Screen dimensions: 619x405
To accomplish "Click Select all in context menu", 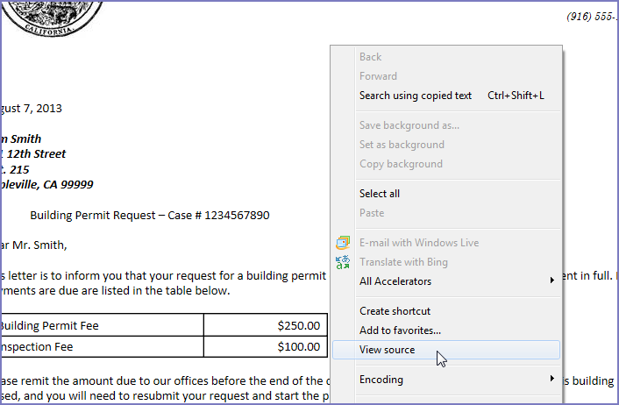I will pos(379,194).
